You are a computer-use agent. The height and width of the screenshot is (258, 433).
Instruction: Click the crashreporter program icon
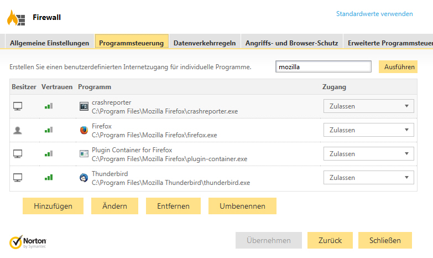point(84,106)
